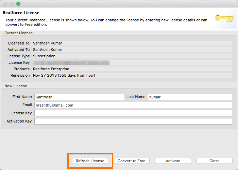Viewport: 238px width, 170px height.
Task: Click the Renews on label
Action: [20, 75]
